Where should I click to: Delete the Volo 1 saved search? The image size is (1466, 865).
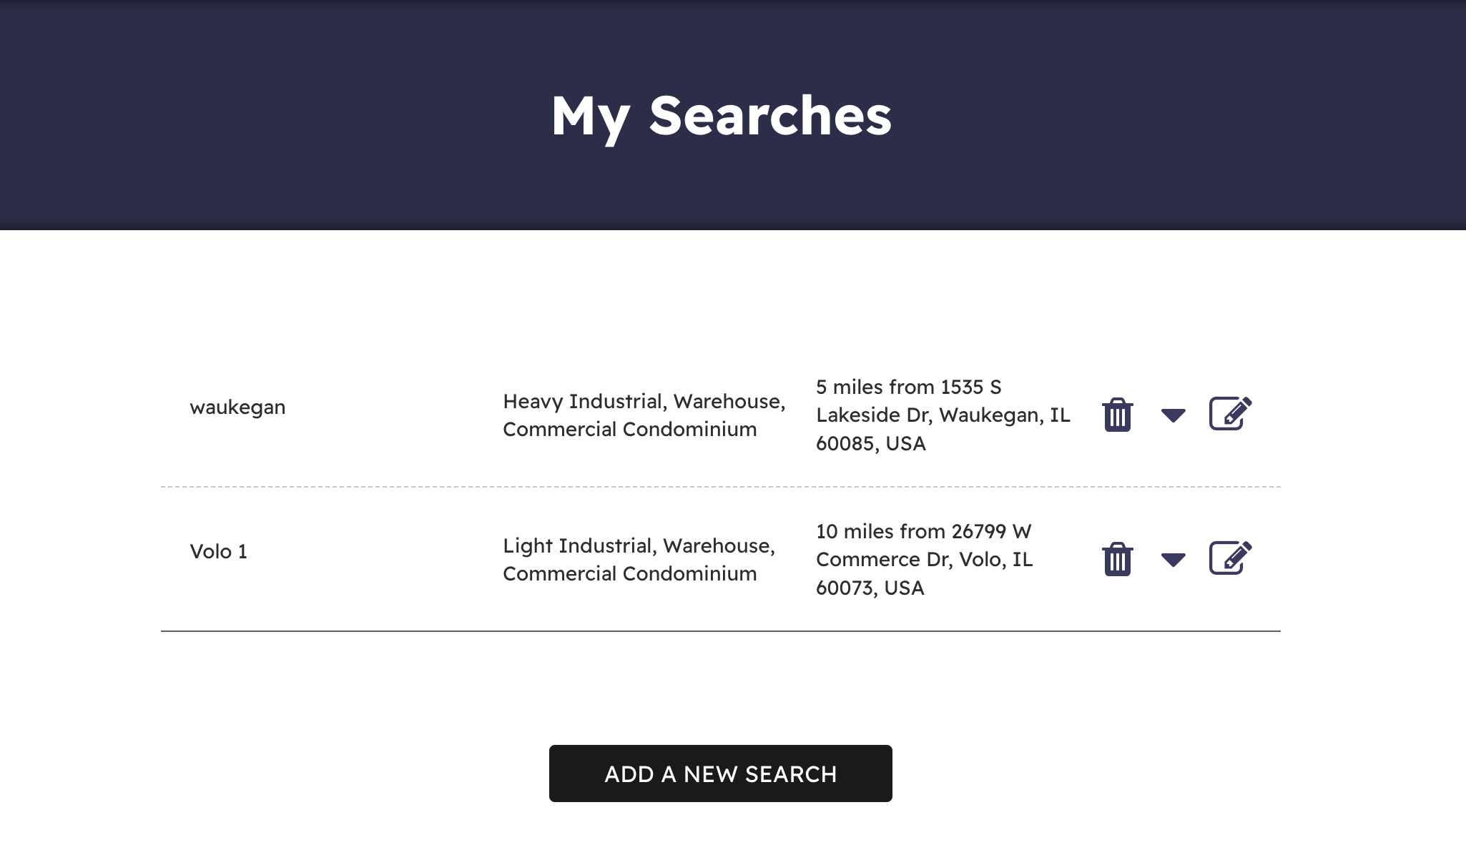pos(1117,559)
